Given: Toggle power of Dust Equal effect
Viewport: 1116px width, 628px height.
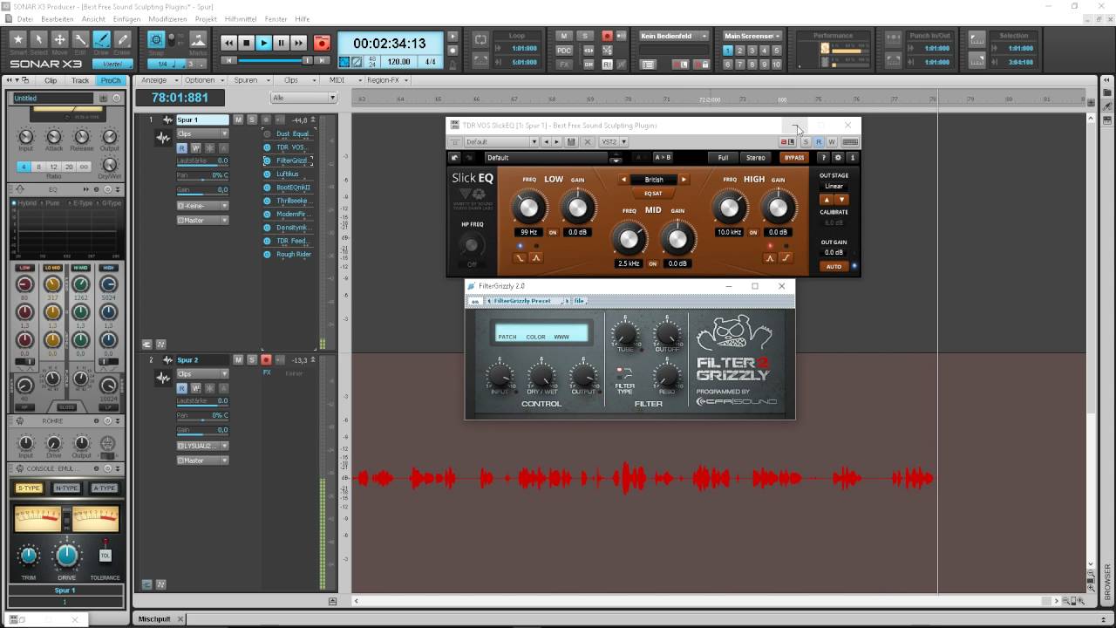Looking at the screenshot, I should 268,134.
